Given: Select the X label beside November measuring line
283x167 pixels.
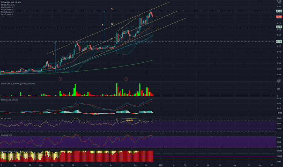Looking at the screenshot, I should 102,25.
